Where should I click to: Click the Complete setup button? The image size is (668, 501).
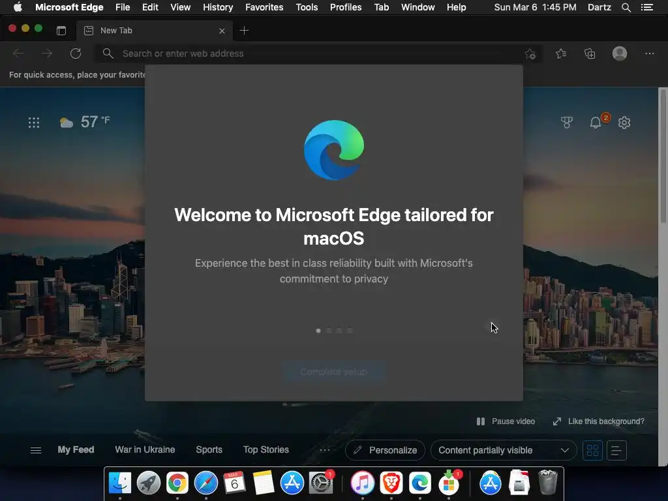click(x=334, y=372)
